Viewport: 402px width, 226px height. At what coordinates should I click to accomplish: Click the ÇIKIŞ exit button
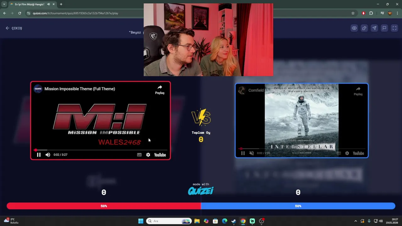(x=14, y=28)
